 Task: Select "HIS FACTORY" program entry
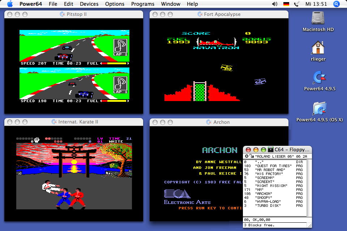pyautogui.click(x=274, y=174)
